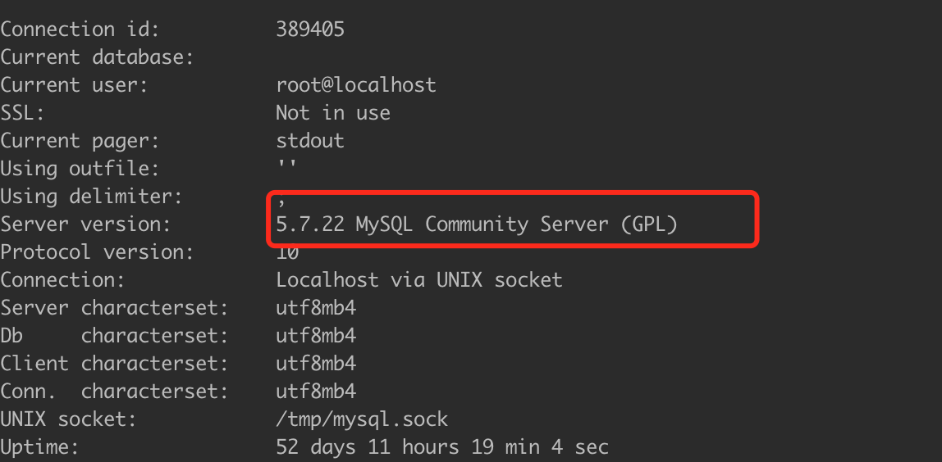Click the "Conn. characterset:" label
This screenshot has height=462, width=942.
coord(114,392)
